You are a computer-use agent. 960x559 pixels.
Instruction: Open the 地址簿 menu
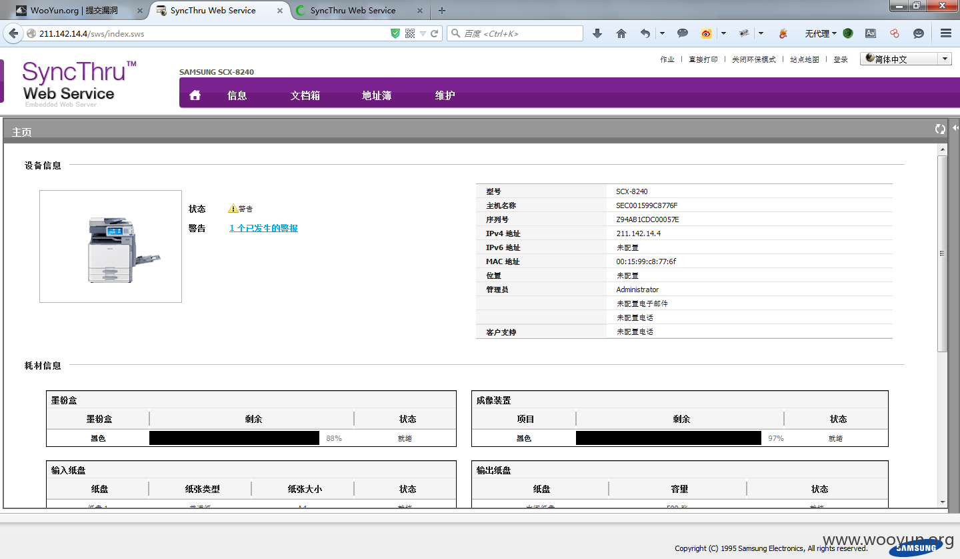(377, 95)
